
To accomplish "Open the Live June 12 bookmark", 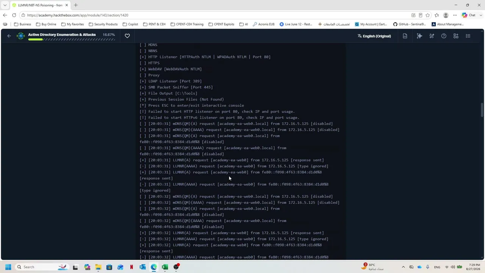I will tap(296, 24).
